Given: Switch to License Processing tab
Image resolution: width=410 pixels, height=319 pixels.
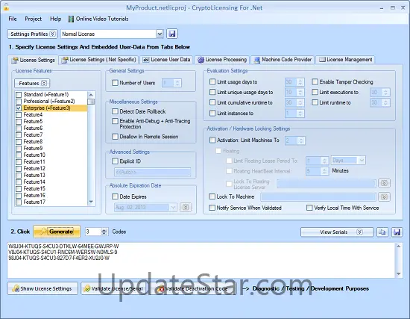Looking at the screenshot, I should click(x=222, y=60).
